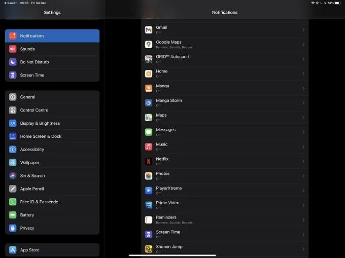Tap the Accessibility figure icon
This screenshot has height=258, width=345.
[x=13, y=150]
